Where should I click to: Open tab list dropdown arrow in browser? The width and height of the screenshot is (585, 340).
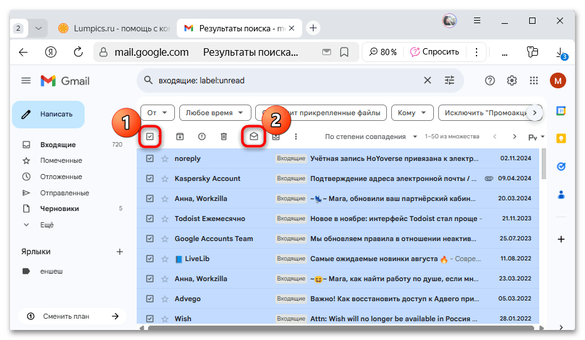click(38, 28)
